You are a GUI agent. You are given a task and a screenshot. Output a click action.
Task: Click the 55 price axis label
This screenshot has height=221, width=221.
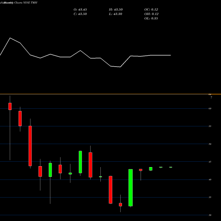pos(210,126)
